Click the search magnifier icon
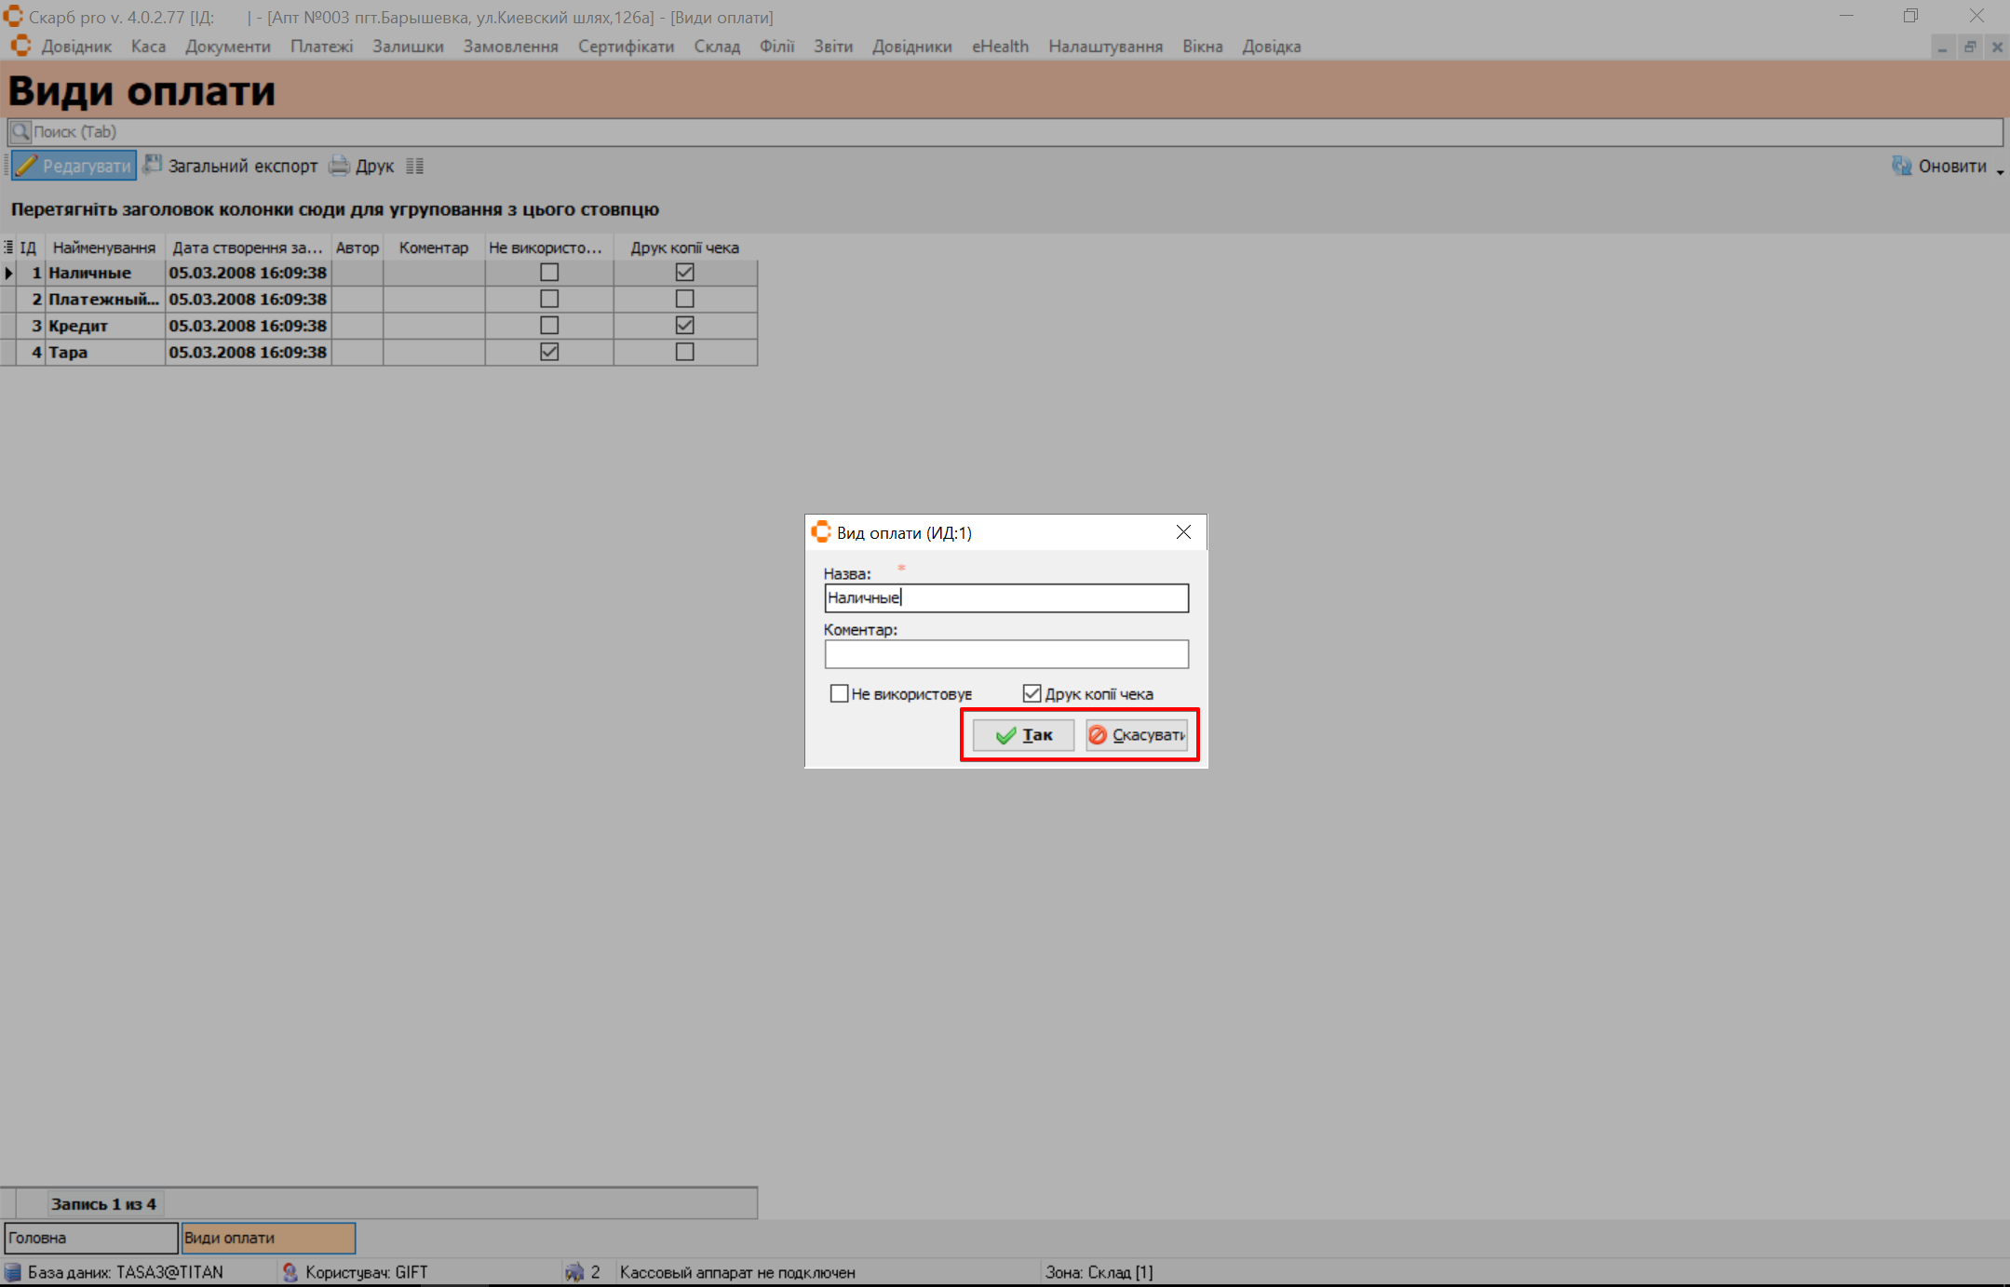Screen dimensions: 2010x1287 [x=20, y=131]
